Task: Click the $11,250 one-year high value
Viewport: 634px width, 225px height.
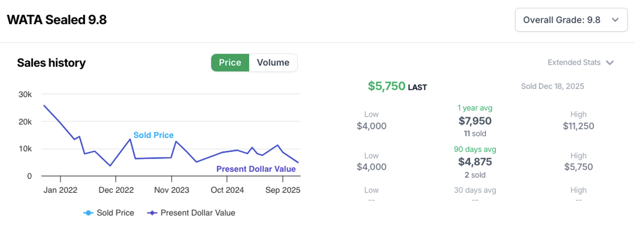Action: click(x=579, y=126)
